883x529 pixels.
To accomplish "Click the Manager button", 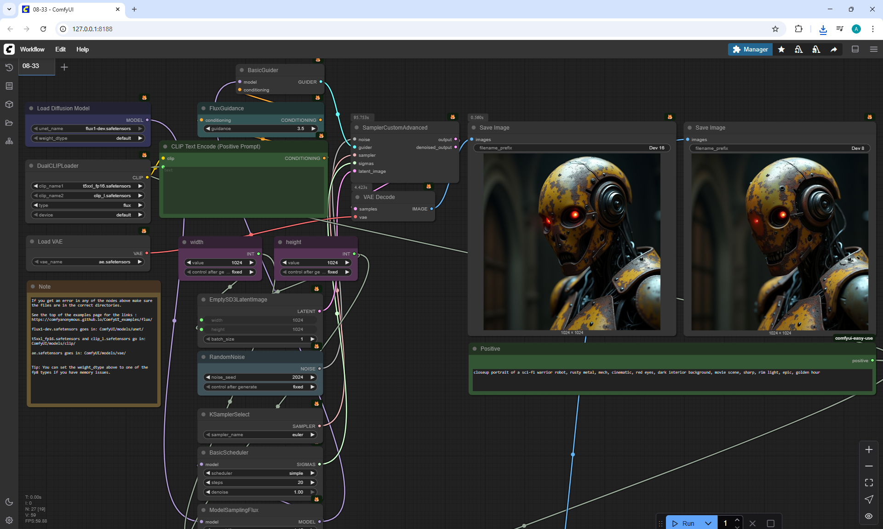I will [750, 49].
